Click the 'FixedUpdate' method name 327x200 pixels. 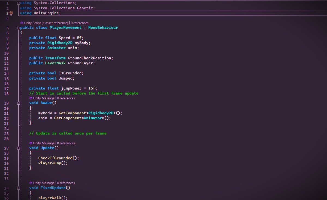coord(53,188)
